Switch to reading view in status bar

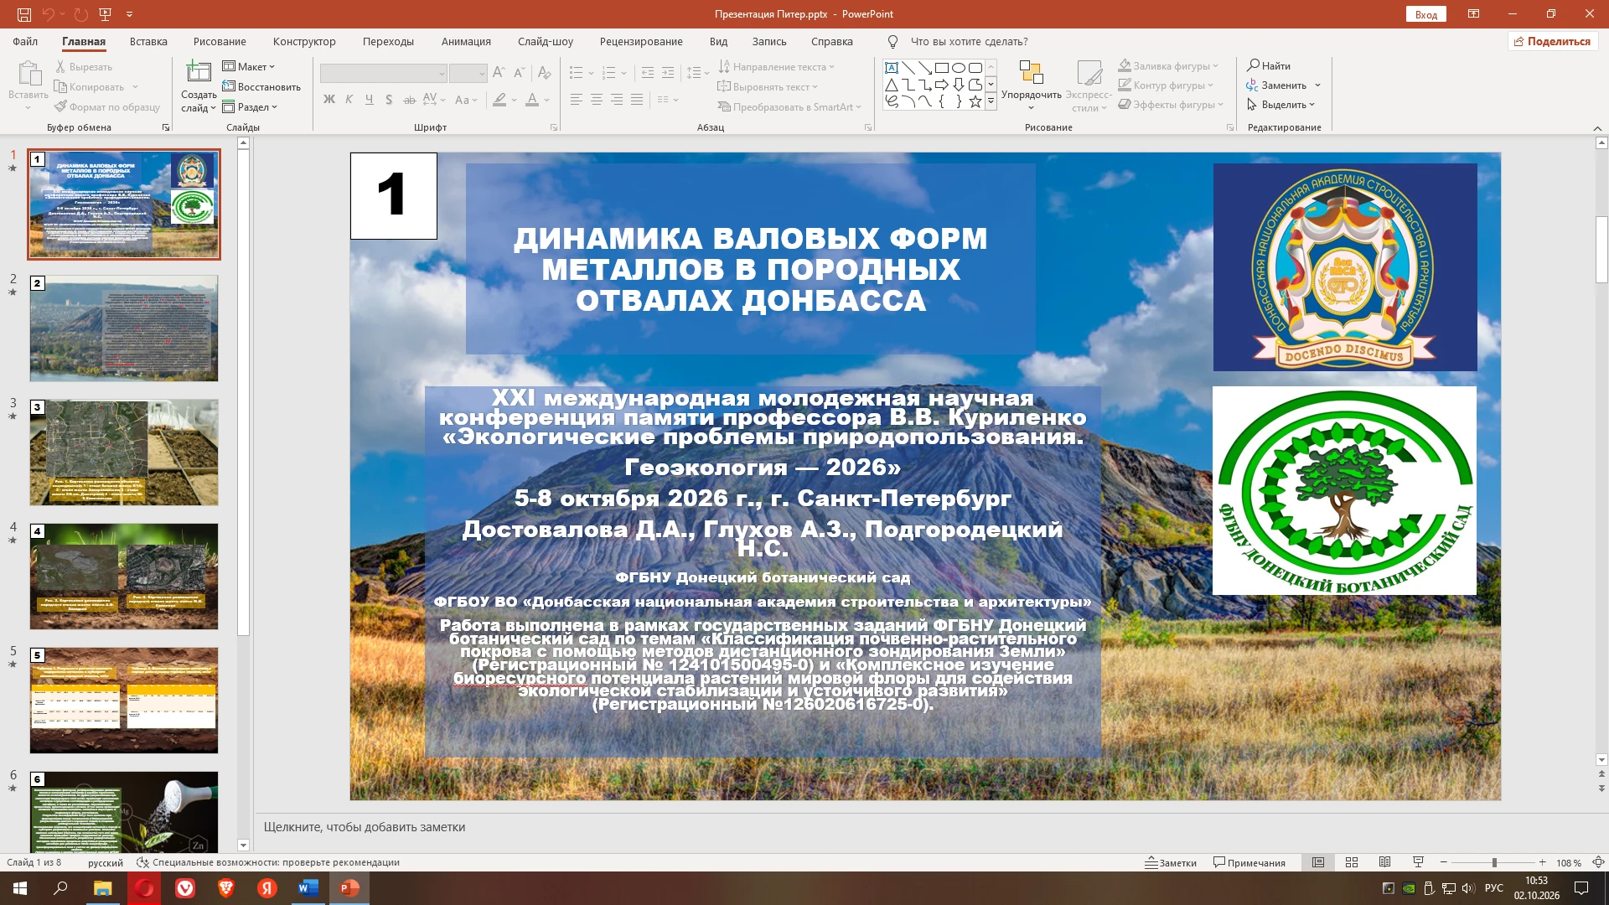(x=1385, y=862)
